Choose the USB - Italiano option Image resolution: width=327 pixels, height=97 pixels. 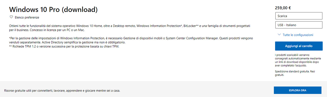click(x=298, y=25)
